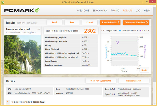157x106 pixels.
Task: Click the 4096MB memory value
Action: 69,93
